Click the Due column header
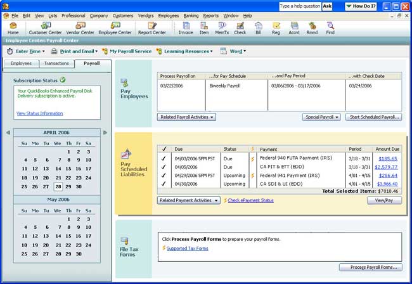This screenshot has height=284, width=412. [x=196, y=149]
